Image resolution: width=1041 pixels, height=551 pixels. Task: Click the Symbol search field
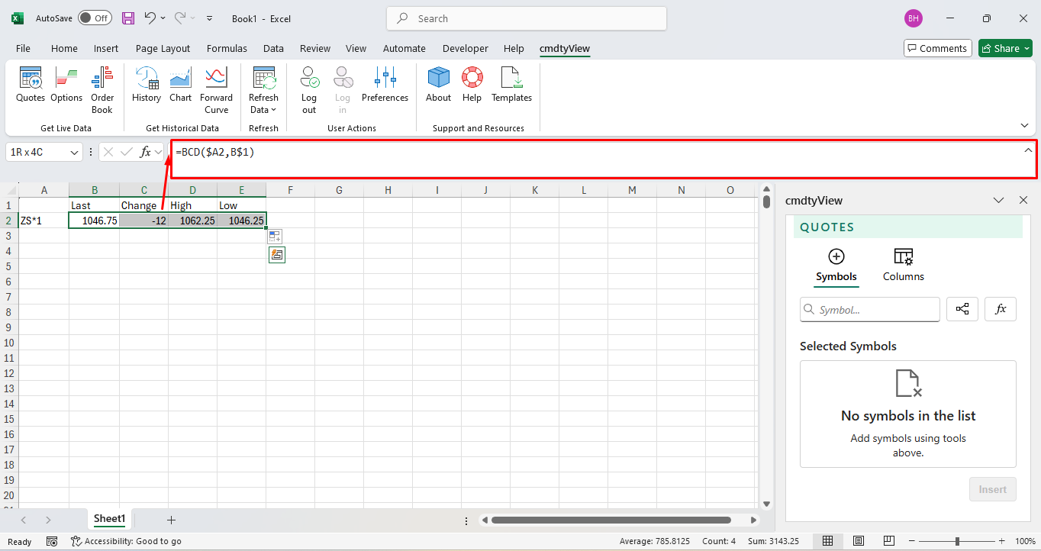pos(870,309)
